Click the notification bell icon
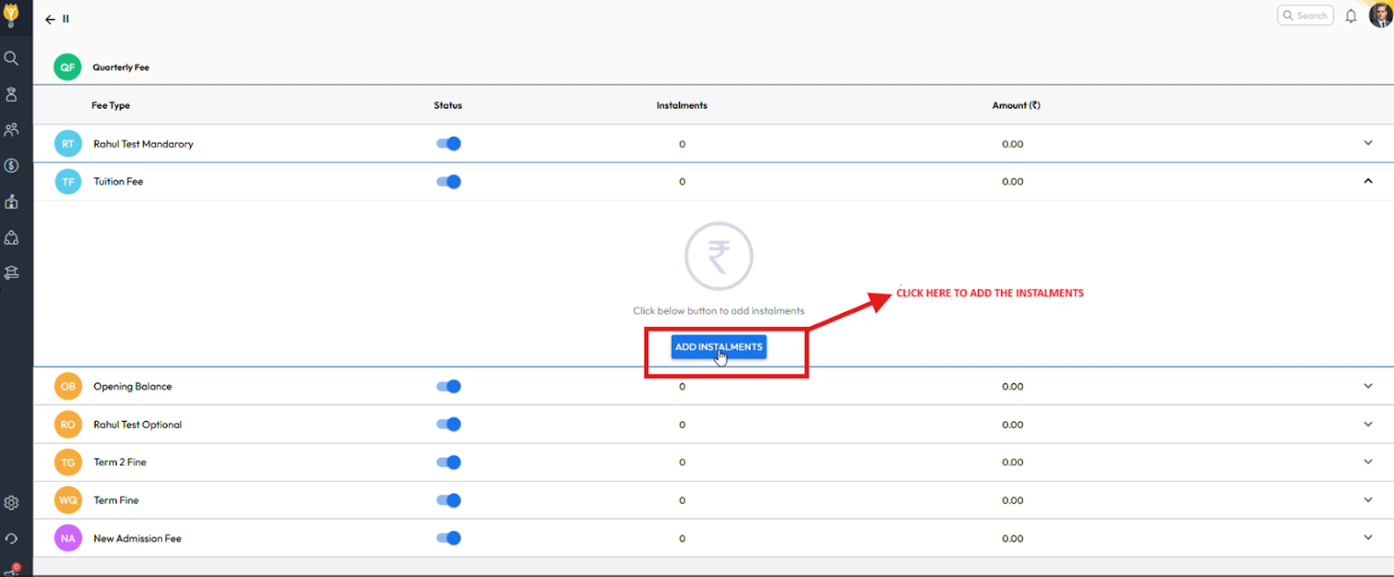1394x577 pixels. point(1350,16)
